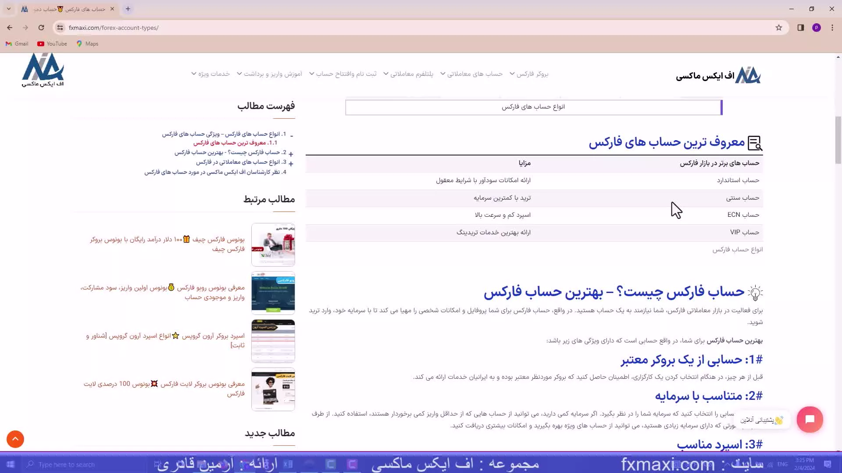Open TOC link حساب فارکس چیست؟
The image size is (842, 473).
coord(230,152)
